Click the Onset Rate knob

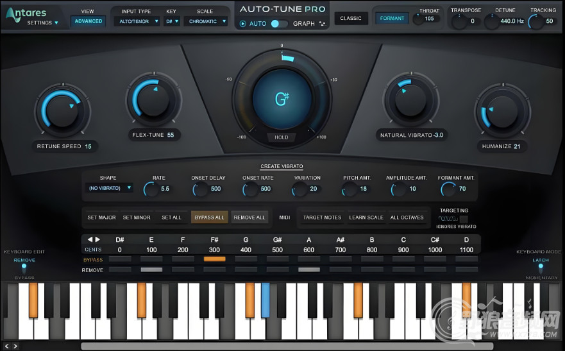250,189
